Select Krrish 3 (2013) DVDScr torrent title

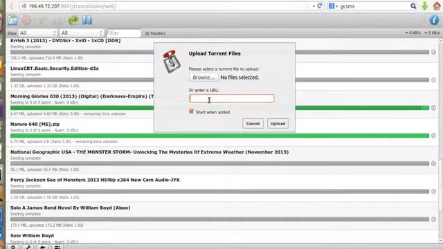(66, 41)
